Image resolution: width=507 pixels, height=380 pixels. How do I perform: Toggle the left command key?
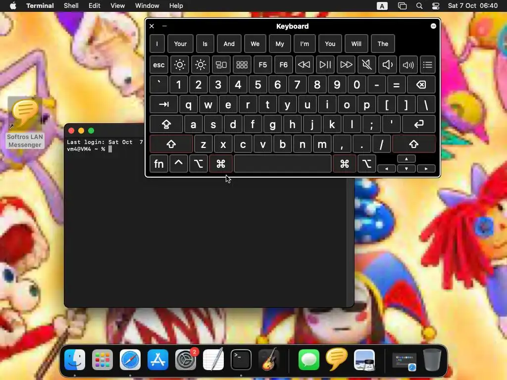pos(220,164)
